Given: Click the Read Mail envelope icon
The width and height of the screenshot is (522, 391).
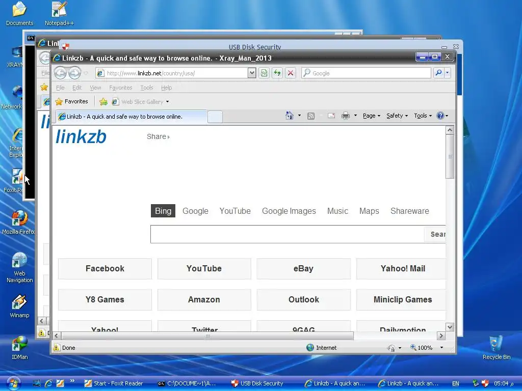Looking at the screenshot, I should click(331, 116).
